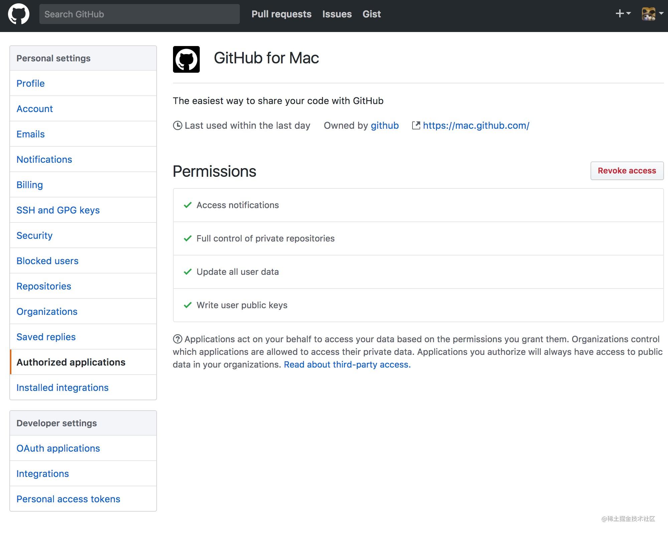Open Pull requests from the top navigation

click(x=281, y=14)
